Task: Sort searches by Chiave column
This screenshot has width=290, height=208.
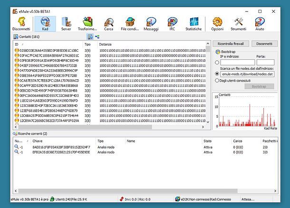Action: pos(63,141)
